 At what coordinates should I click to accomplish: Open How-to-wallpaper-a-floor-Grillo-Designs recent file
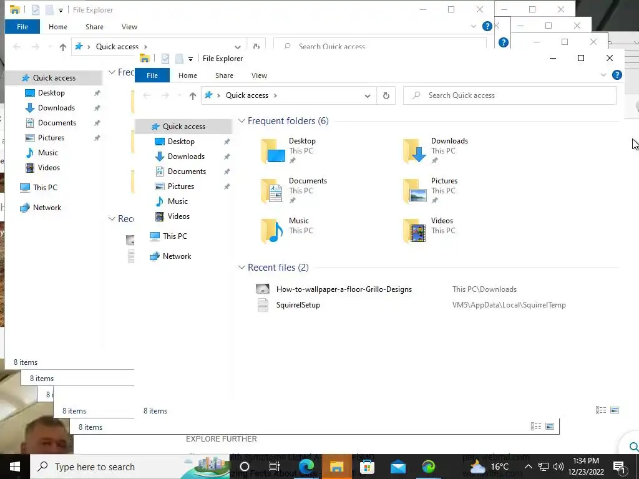(344, 289)
